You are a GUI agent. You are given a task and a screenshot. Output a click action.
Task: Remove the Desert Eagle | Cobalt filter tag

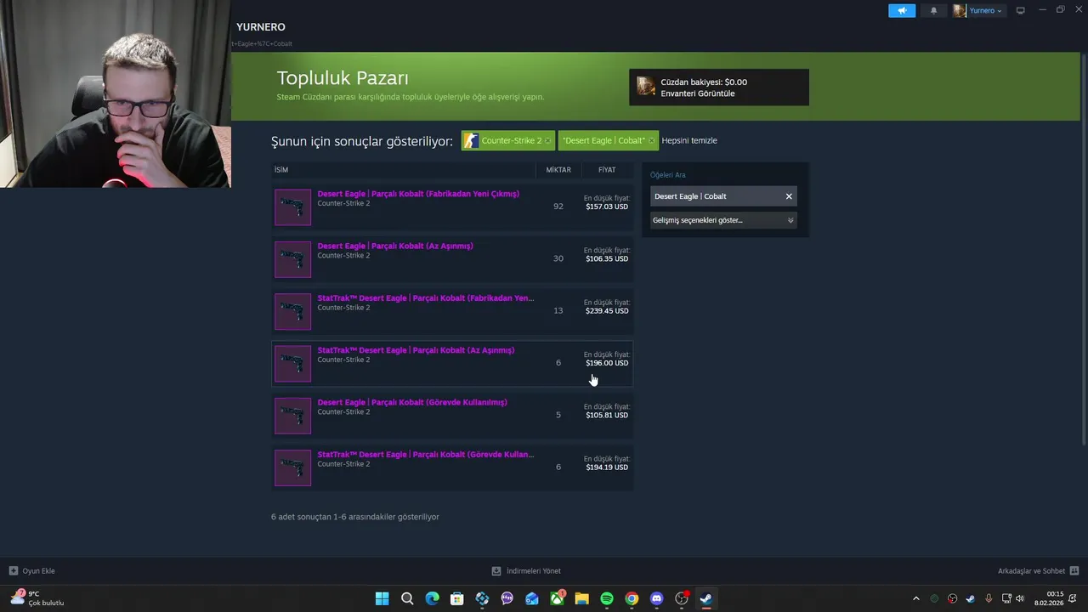point(651,140)
